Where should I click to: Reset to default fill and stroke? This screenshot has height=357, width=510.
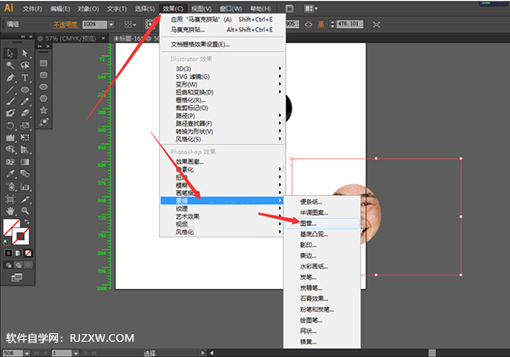point(6,242)
